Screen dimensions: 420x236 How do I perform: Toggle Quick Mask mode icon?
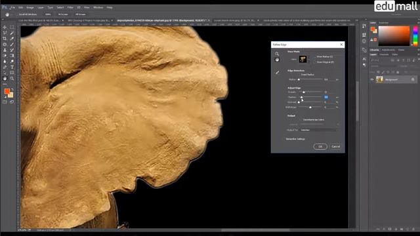pos(5,102)
